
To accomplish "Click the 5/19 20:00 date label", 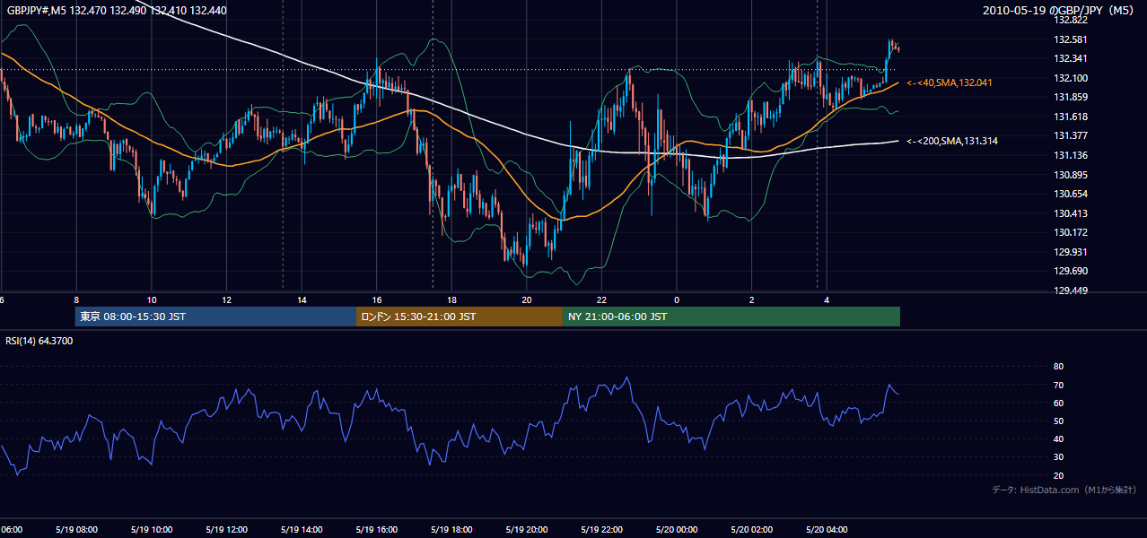I will (526, 530).
